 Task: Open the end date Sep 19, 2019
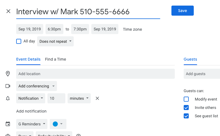point(105,29)
